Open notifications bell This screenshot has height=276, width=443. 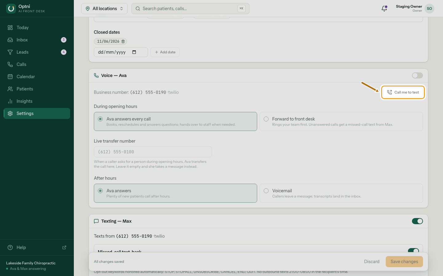384,9
